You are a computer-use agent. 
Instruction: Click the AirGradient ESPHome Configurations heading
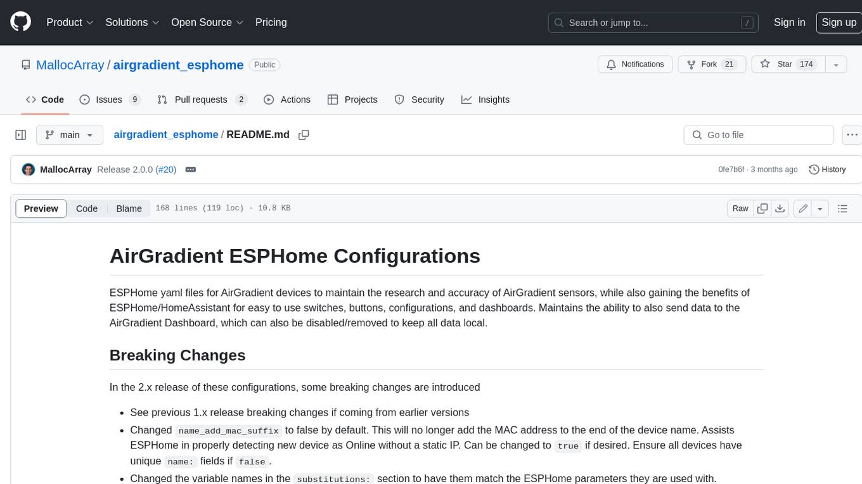click(x=295, y=256)
